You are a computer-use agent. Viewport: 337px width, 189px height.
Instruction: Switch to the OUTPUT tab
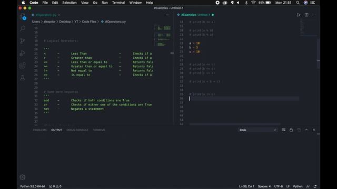56,130
